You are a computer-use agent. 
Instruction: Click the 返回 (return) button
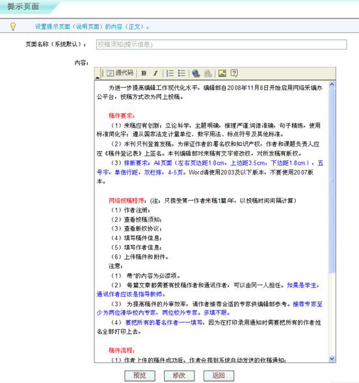click(219, 376)
